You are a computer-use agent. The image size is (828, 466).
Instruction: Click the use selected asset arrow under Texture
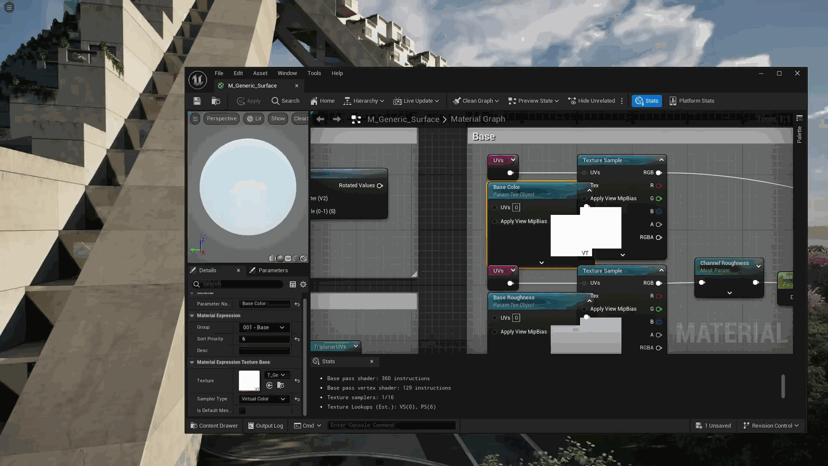270,385
